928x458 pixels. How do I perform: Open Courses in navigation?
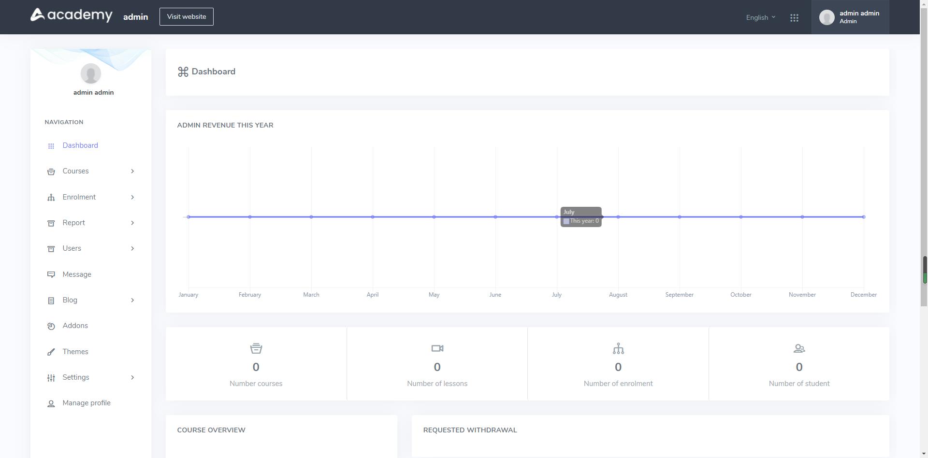point(75,171)
